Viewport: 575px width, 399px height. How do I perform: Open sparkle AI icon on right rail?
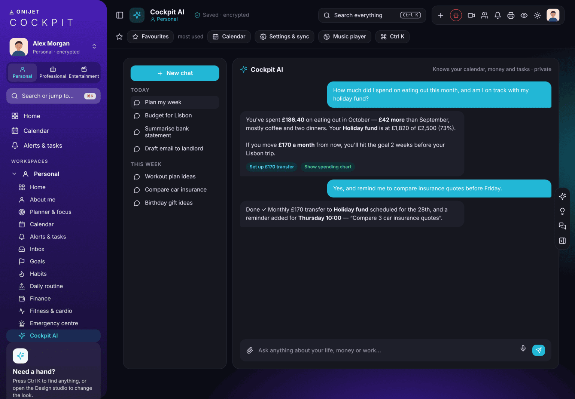(x=562, y=196)
